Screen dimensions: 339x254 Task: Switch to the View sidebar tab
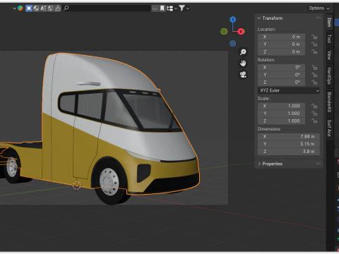pos(329,55)
